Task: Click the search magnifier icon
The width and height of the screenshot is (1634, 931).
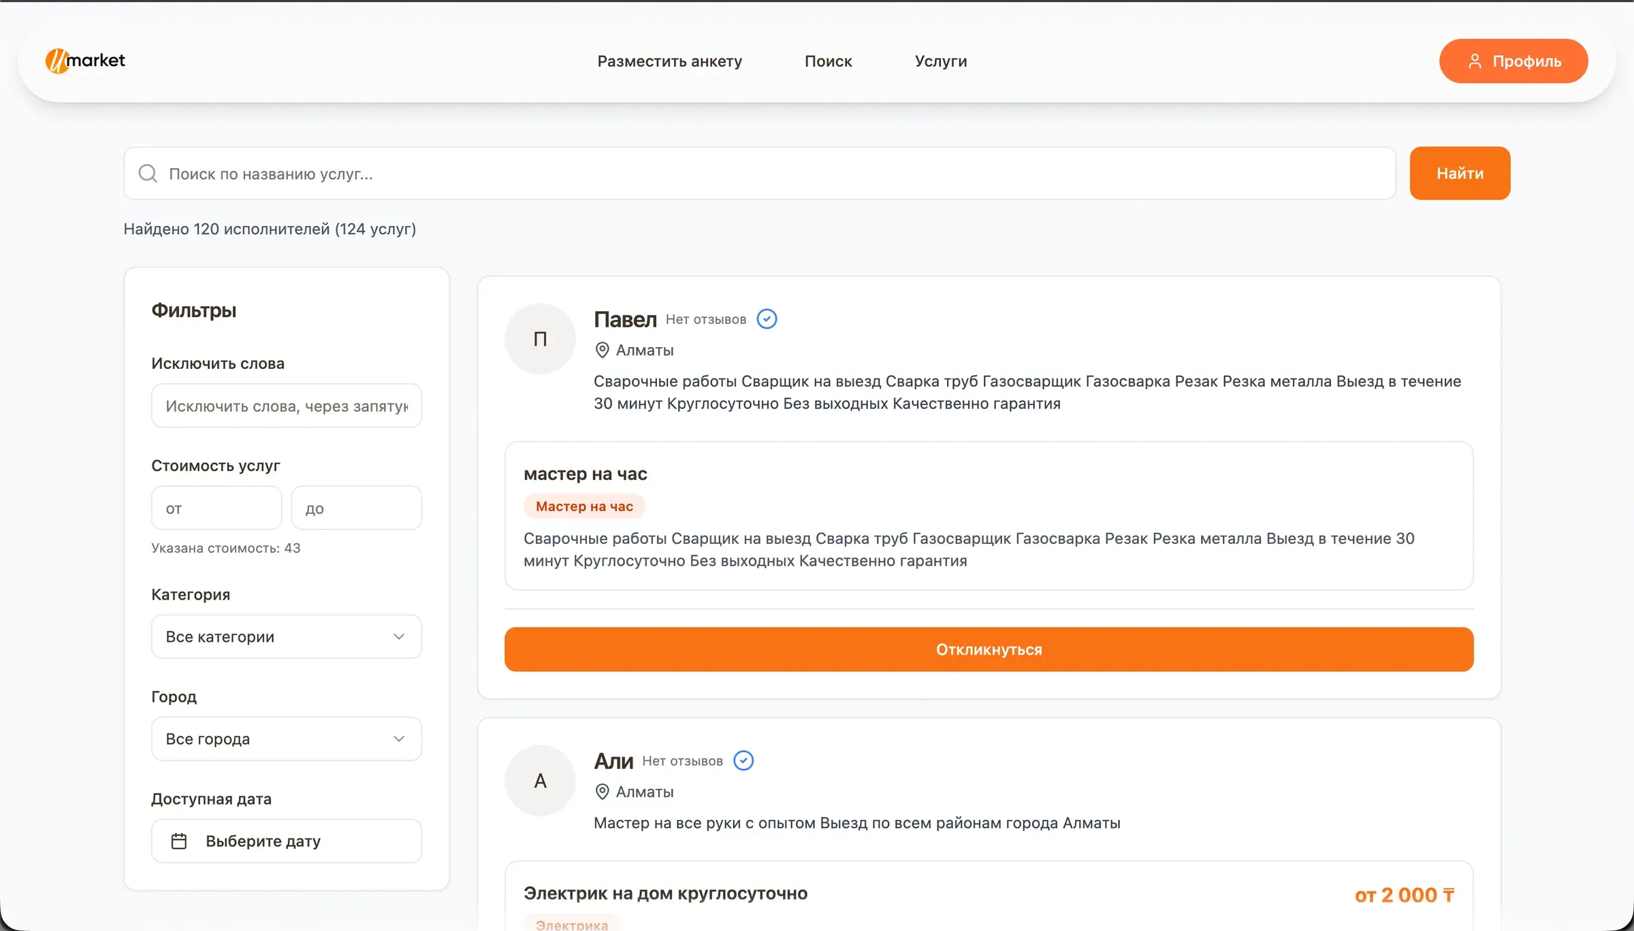Action: click(x=148, y=174)
